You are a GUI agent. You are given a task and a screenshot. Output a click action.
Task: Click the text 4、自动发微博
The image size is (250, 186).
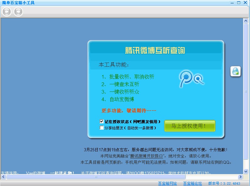pyautogui.click(x=118, y=99)
